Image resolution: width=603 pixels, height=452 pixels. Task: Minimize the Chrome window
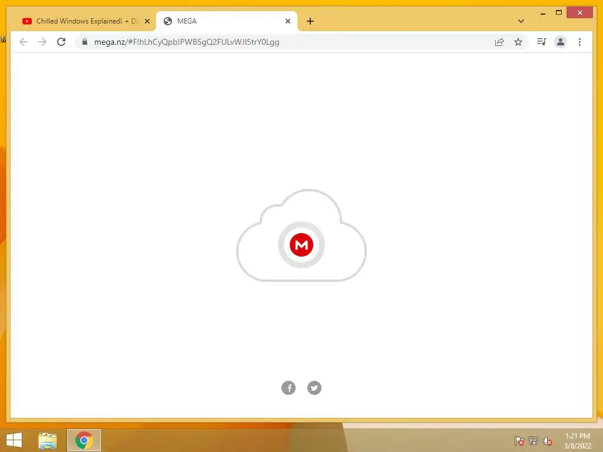[x=542, y=14]
